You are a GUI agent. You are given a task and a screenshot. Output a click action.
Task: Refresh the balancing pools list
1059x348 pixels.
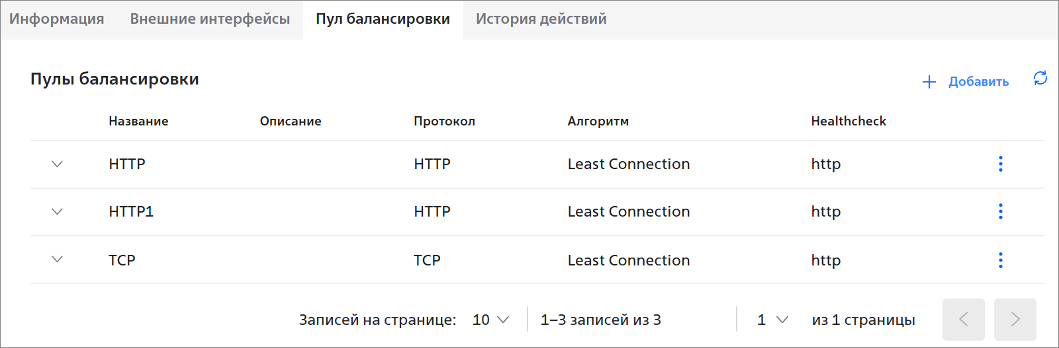1040,79
